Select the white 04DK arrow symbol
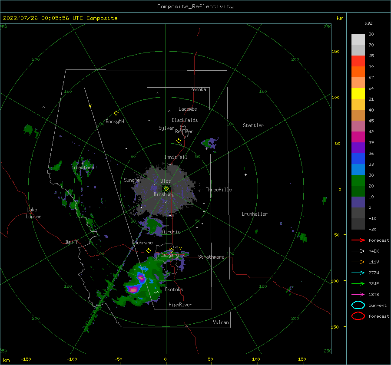 (x=358, y=251)
